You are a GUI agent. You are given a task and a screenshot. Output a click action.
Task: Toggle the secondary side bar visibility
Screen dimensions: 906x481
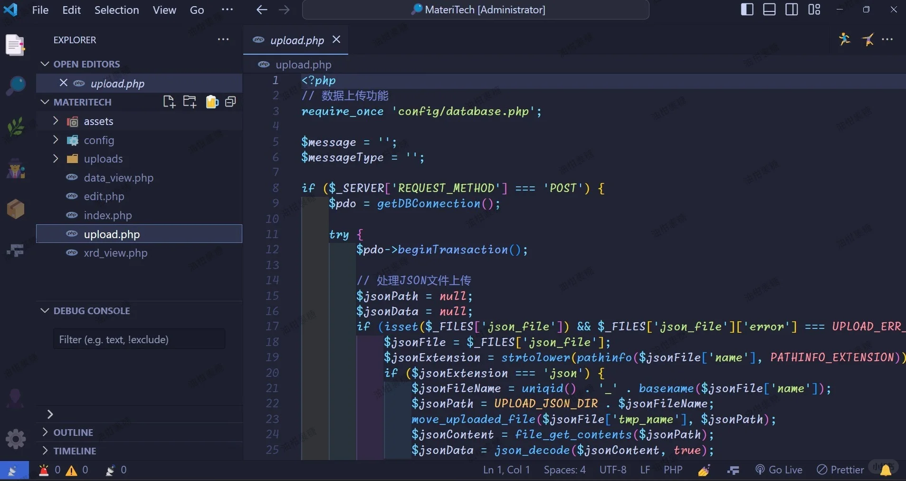[x=792, y=10]
